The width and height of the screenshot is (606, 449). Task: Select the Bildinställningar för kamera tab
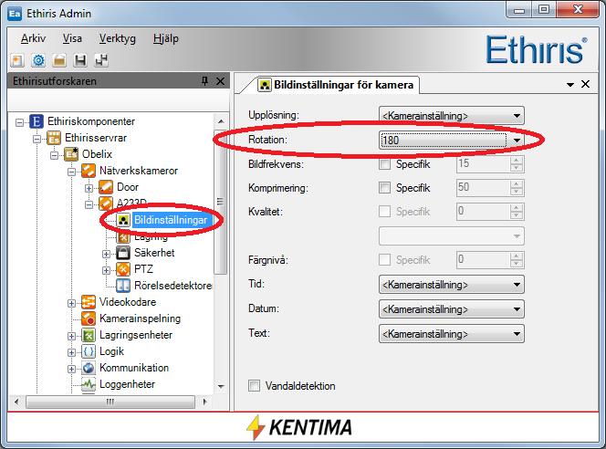click(336, 85)
